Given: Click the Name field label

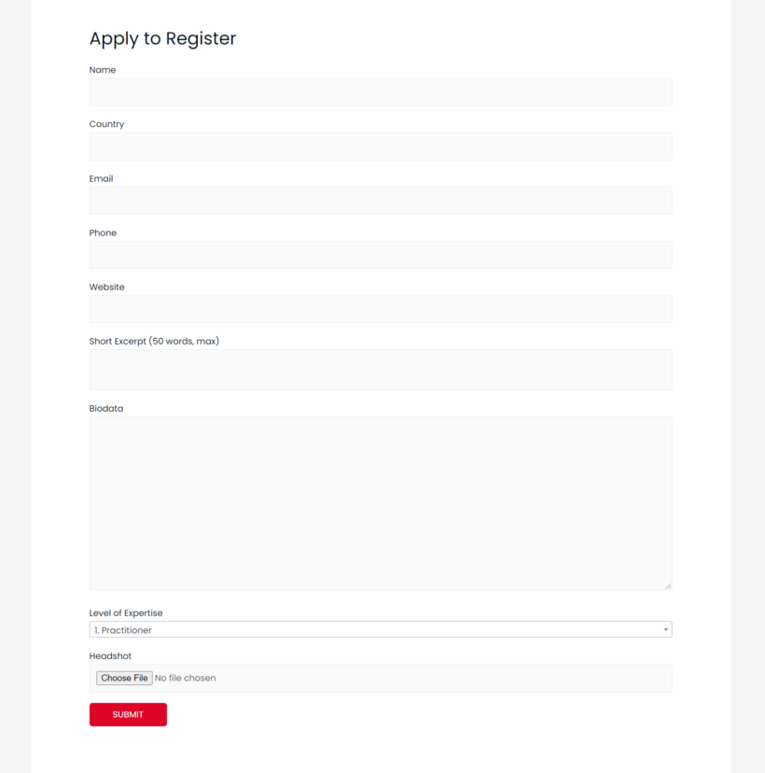Looking at the screenshot, I should point(103,69).
